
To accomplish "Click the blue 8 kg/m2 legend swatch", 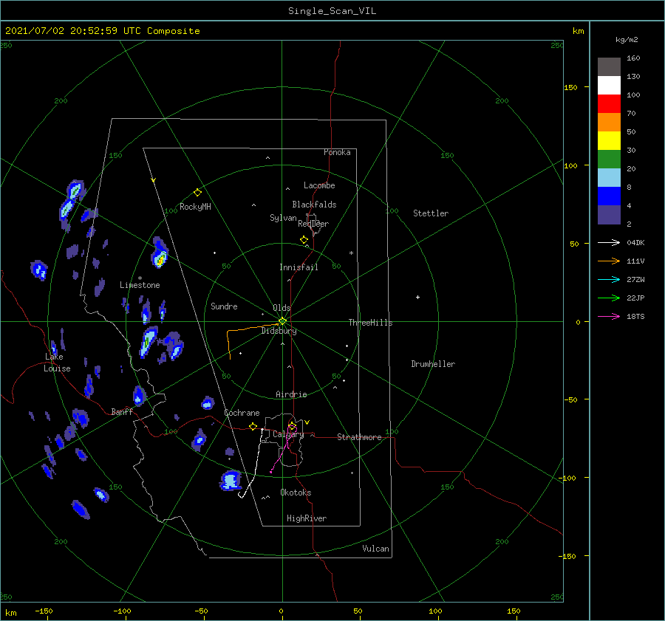I will [x=609, y=196].
